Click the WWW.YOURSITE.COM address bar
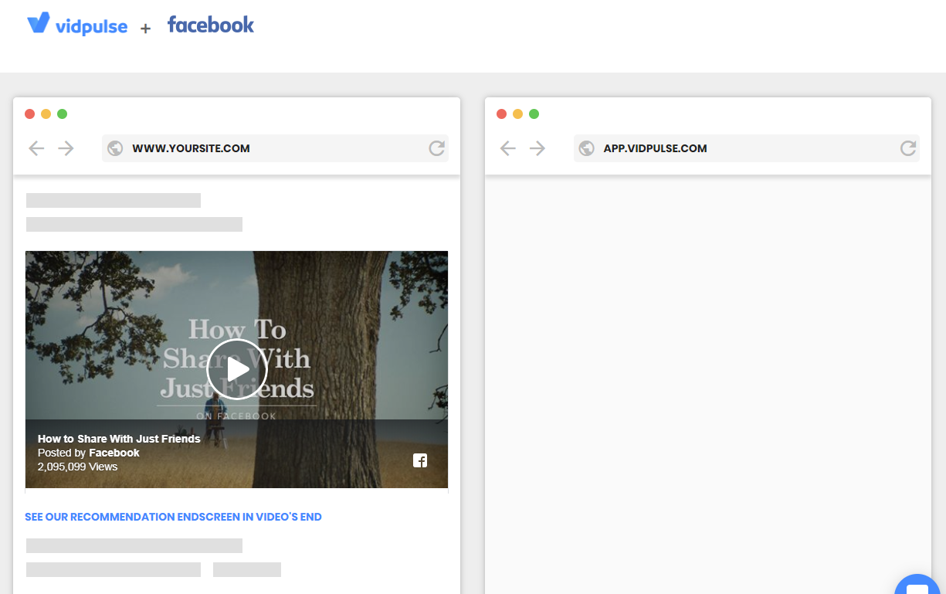This screenshot has width=946, height=594. click(x=275, y=148)
